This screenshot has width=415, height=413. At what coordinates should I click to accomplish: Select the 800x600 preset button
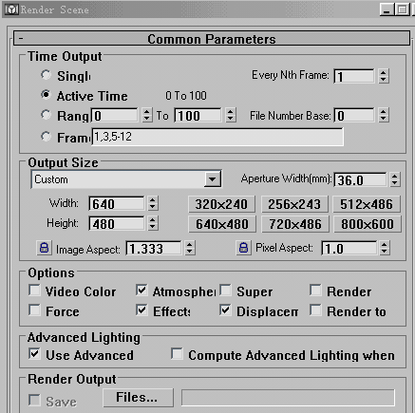click(x=368, y=224)
